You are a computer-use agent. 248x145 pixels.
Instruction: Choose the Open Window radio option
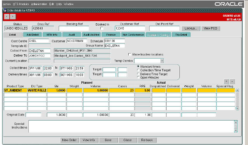(x=138, y=78)
